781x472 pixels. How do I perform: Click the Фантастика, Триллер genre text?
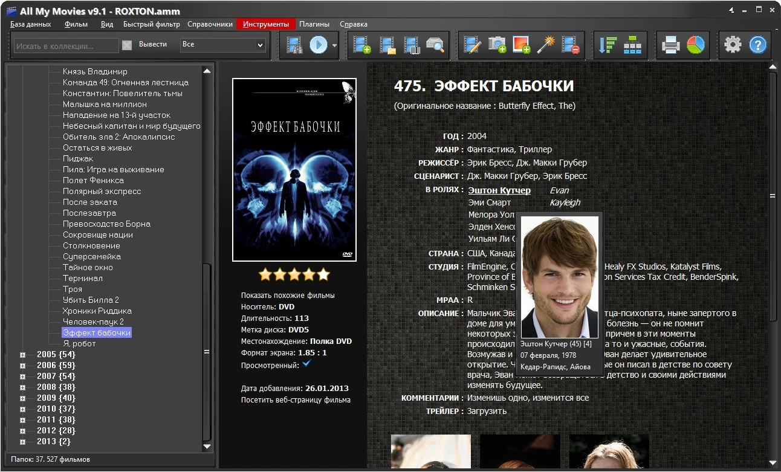[x=510, y=149]
